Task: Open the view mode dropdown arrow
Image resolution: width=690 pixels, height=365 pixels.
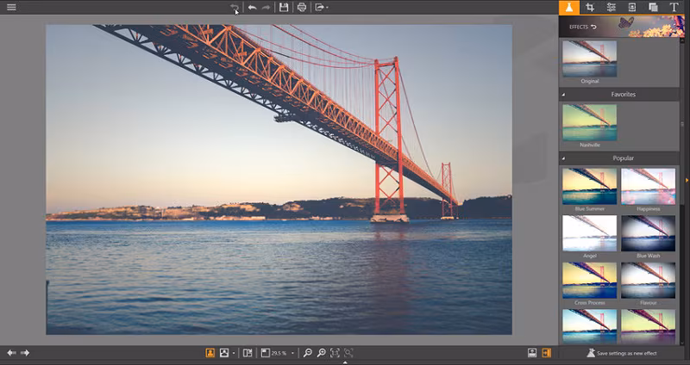Action: coord(233,353)
